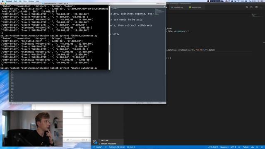Click the Sublime Text syntax selector in status bar
The width and height of the screenshot is (265, 149).
160,103
